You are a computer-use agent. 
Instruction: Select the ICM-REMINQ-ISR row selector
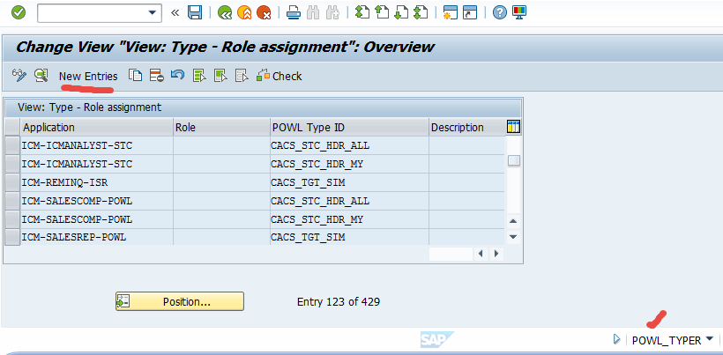tap(12, 182)
